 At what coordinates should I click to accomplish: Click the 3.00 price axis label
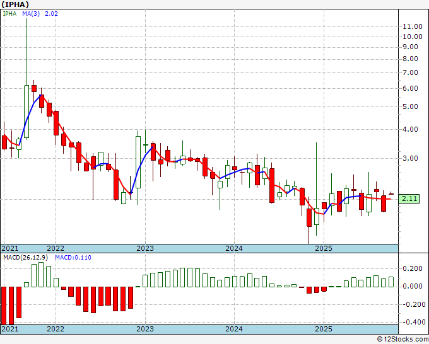point(411,159)
